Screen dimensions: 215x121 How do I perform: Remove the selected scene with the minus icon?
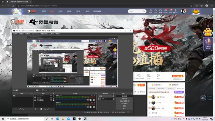tap(17, 109)
